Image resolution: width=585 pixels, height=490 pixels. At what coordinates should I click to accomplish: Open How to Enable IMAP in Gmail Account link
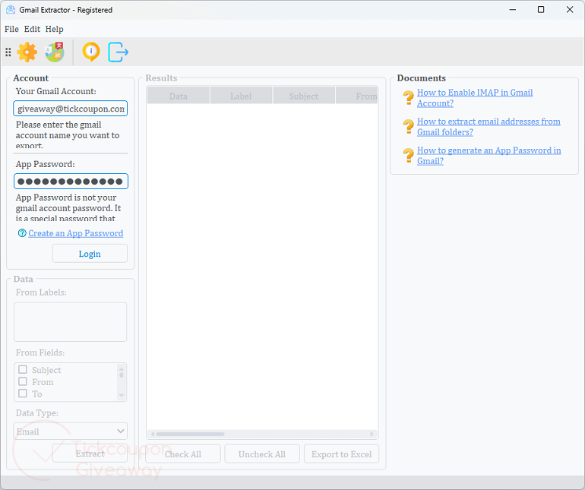(x=475, y=98)
